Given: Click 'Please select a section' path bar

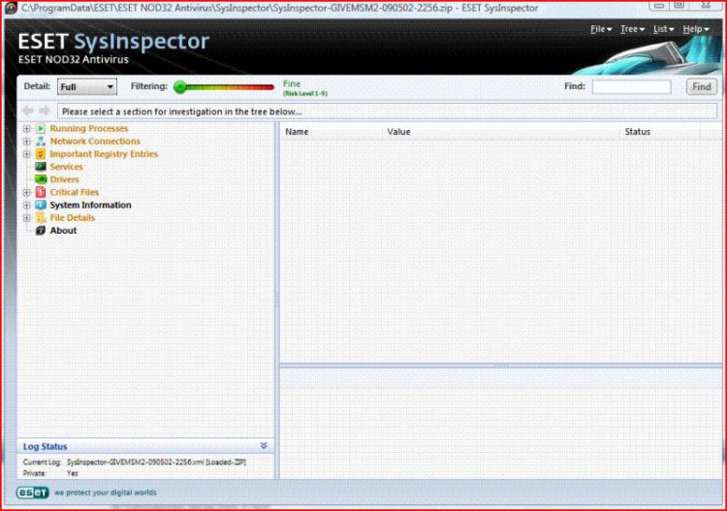Looking at the screenshot, I should click(387, 112).
